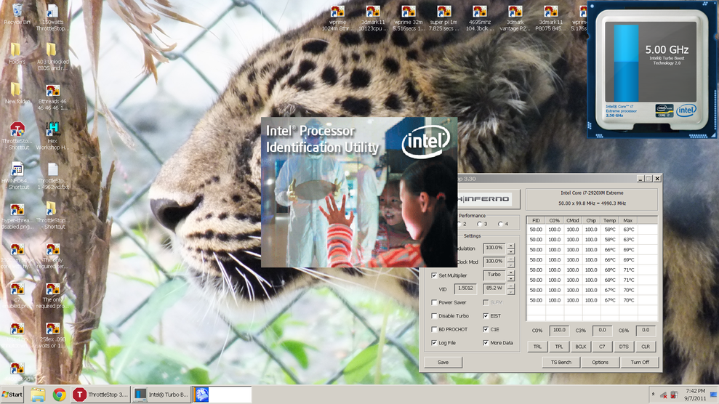
Task: Select the c7 disabled.png icon
Action: pyautogui.click(x=17, y=296)
